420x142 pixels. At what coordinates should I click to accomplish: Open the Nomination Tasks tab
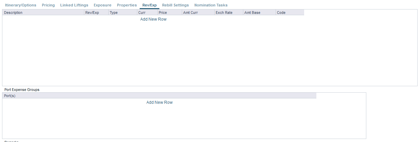(x=211, y=5)
